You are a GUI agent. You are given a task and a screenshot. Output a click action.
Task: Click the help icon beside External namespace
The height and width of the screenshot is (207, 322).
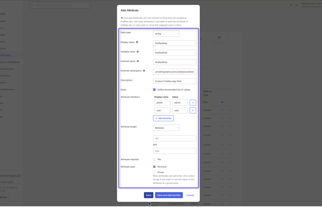[x=144, y=71]
